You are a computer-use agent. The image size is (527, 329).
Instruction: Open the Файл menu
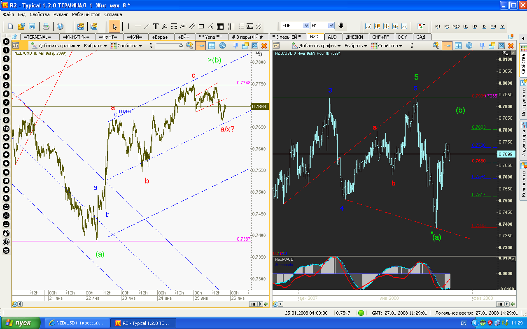click(x=8, y=14)
